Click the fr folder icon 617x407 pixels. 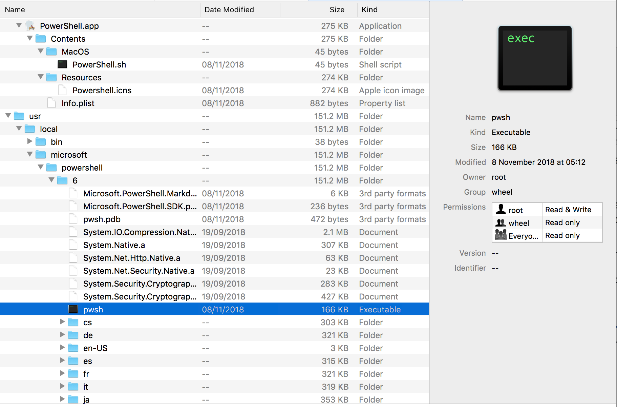coord(73,374)
